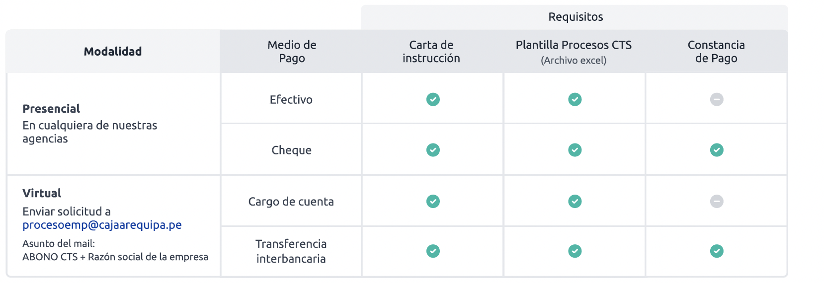Screen dimensions: 824x283
Task: Open the procesoemp@cajaarequipa.pe email link
Action: tap(102, 225)
